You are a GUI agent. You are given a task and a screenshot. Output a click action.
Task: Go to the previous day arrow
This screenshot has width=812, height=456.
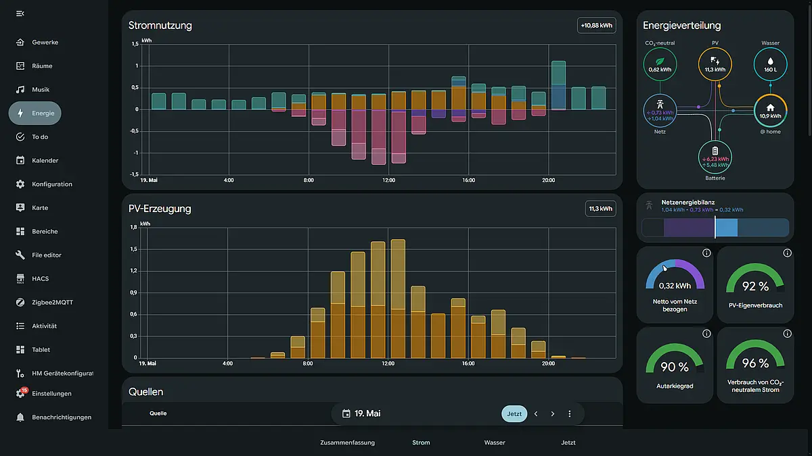(536, 413)
